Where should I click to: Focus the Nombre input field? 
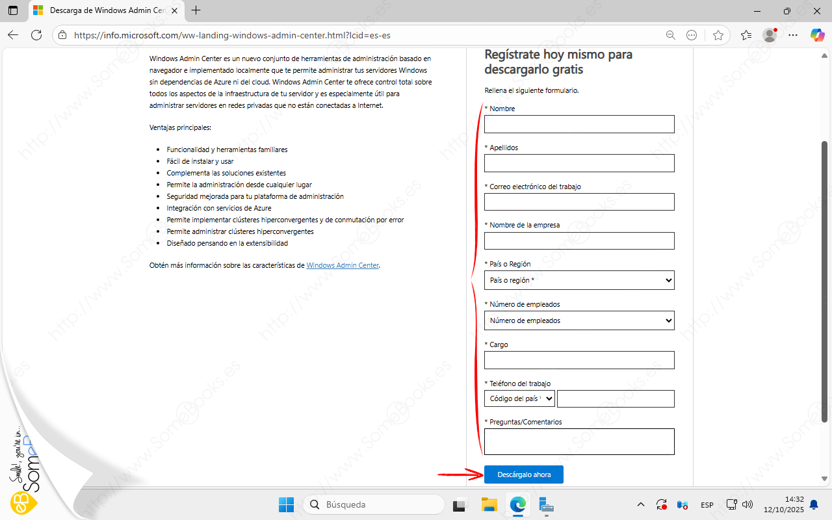578,124
